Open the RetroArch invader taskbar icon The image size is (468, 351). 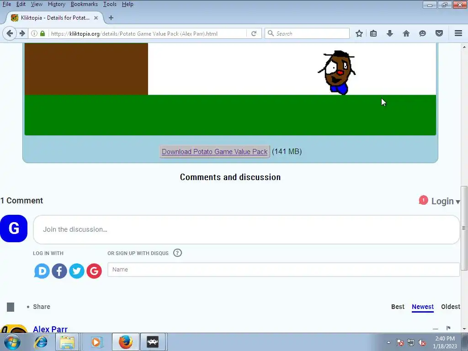coord(153,342)
